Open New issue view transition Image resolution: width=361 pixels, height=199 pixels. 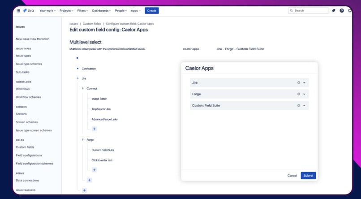32,39
